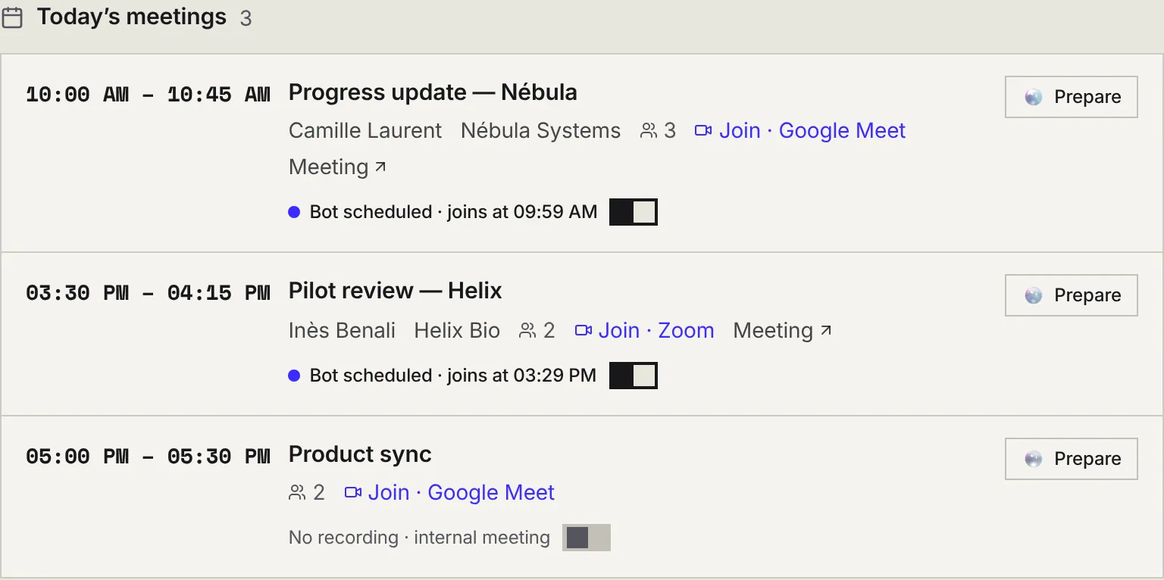Prepare for the Product sync meeting
1164x580 pixels.
[1072, 459]
